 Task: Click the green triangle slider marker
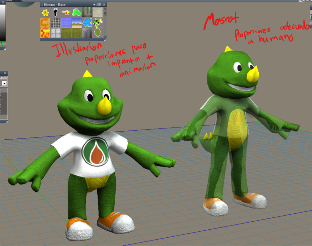[x=3, y=44]
